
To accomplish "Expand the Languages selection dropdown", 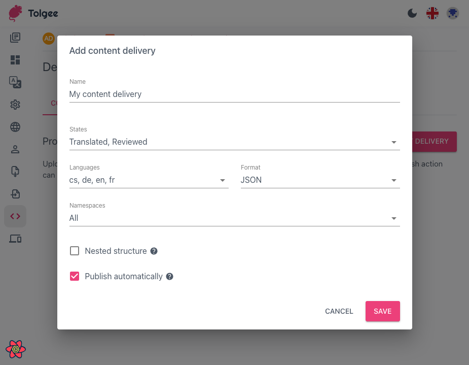I will coord(222,180).
